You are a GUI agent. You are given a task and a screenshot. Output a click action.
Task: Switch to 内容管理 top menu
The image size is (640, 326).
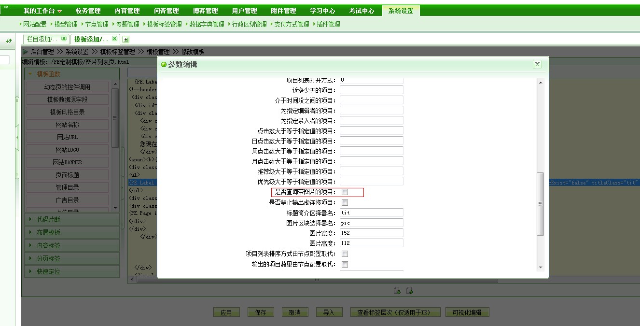127,11
